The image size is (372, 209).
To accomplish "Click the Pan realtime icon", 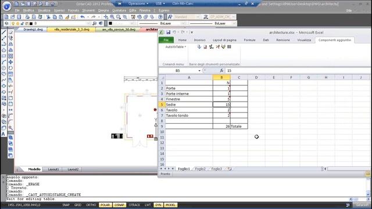I will (106, 17).
